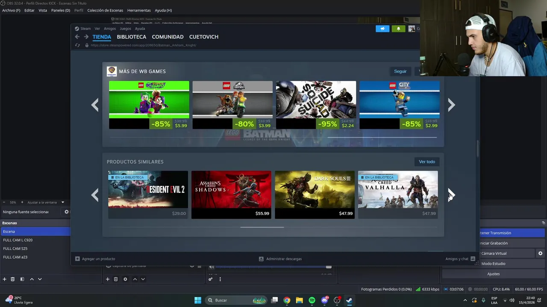Open audio mixer advanced properties icon
The width and height of the screenshot is (547, 307).
point(211,279)
